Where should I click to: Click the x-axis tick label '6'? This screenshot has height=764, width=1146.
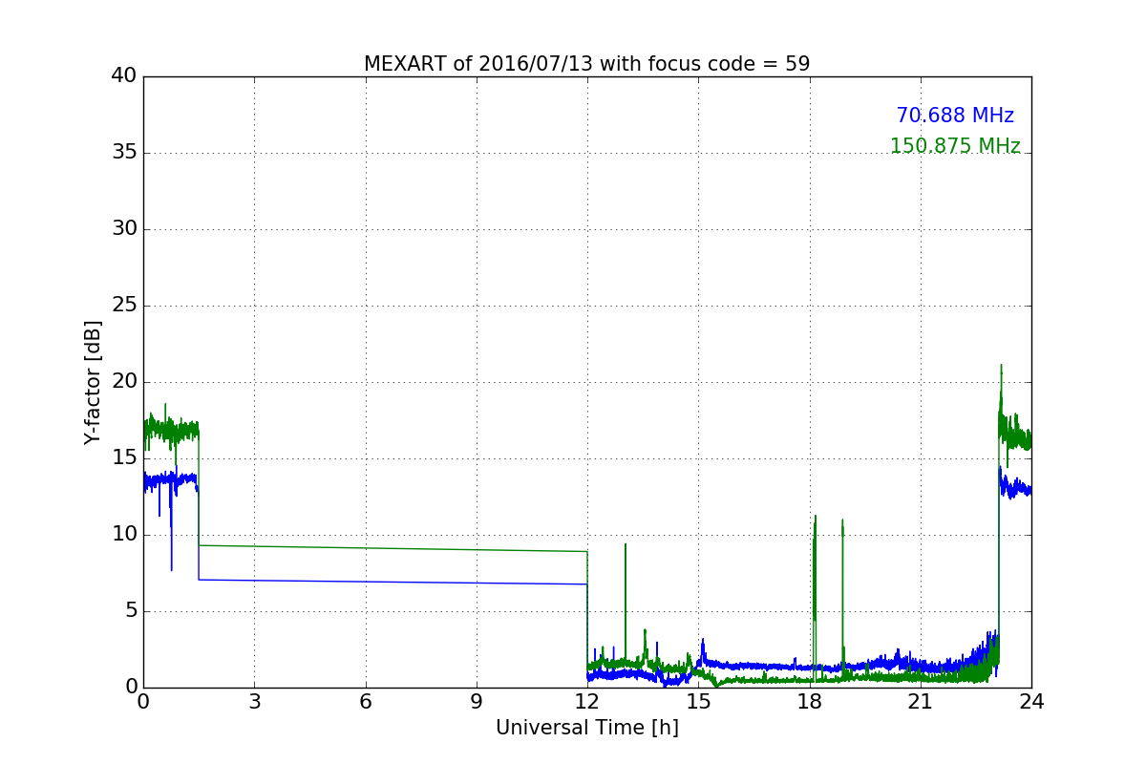click(365, 702)
